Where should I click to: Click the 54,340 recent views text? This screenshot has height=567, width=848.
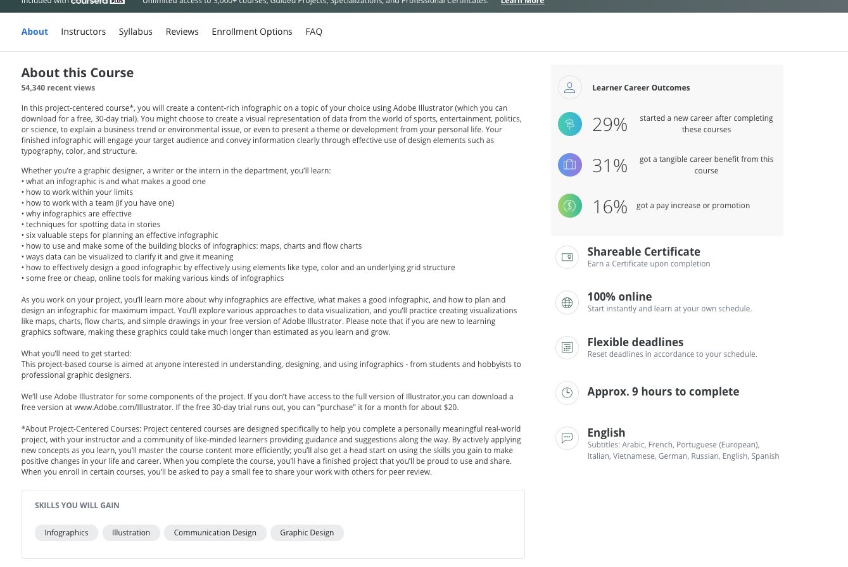click(x=58, y=88)
